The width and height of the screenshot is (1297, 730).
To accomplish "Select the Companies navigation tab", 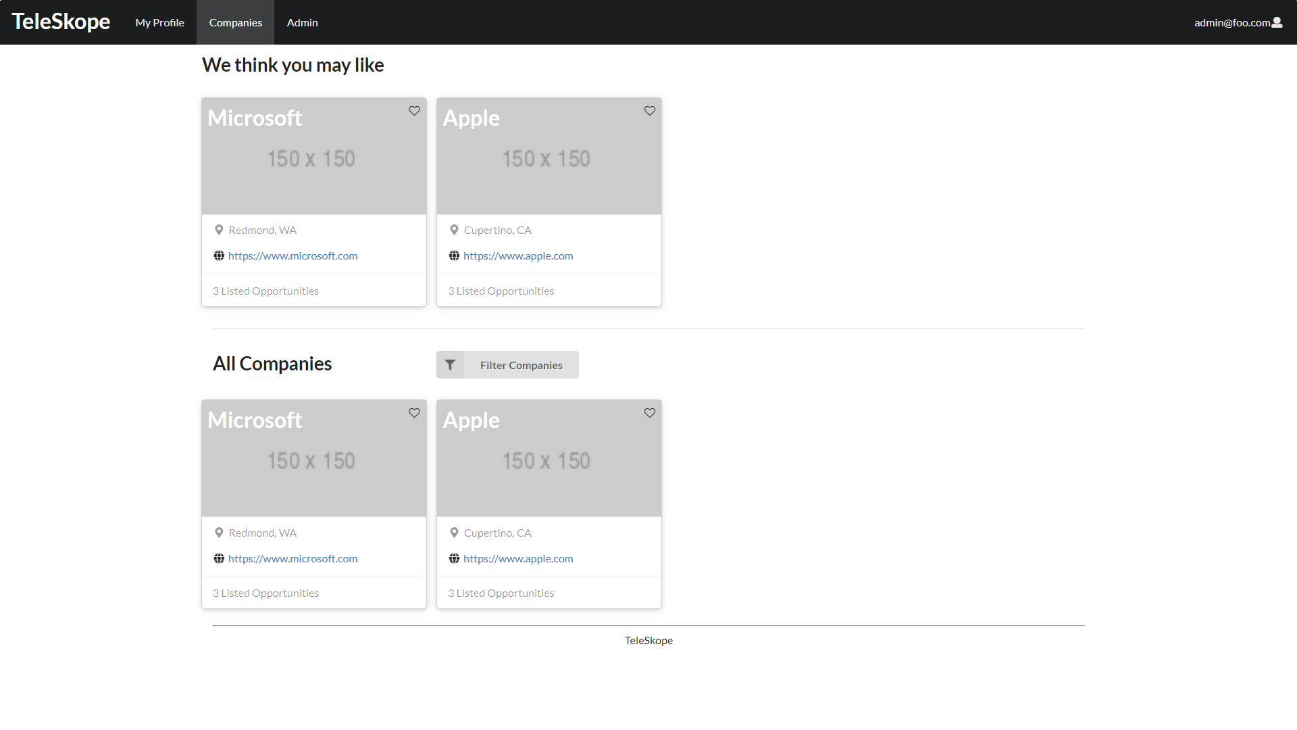I will (235, 22).
